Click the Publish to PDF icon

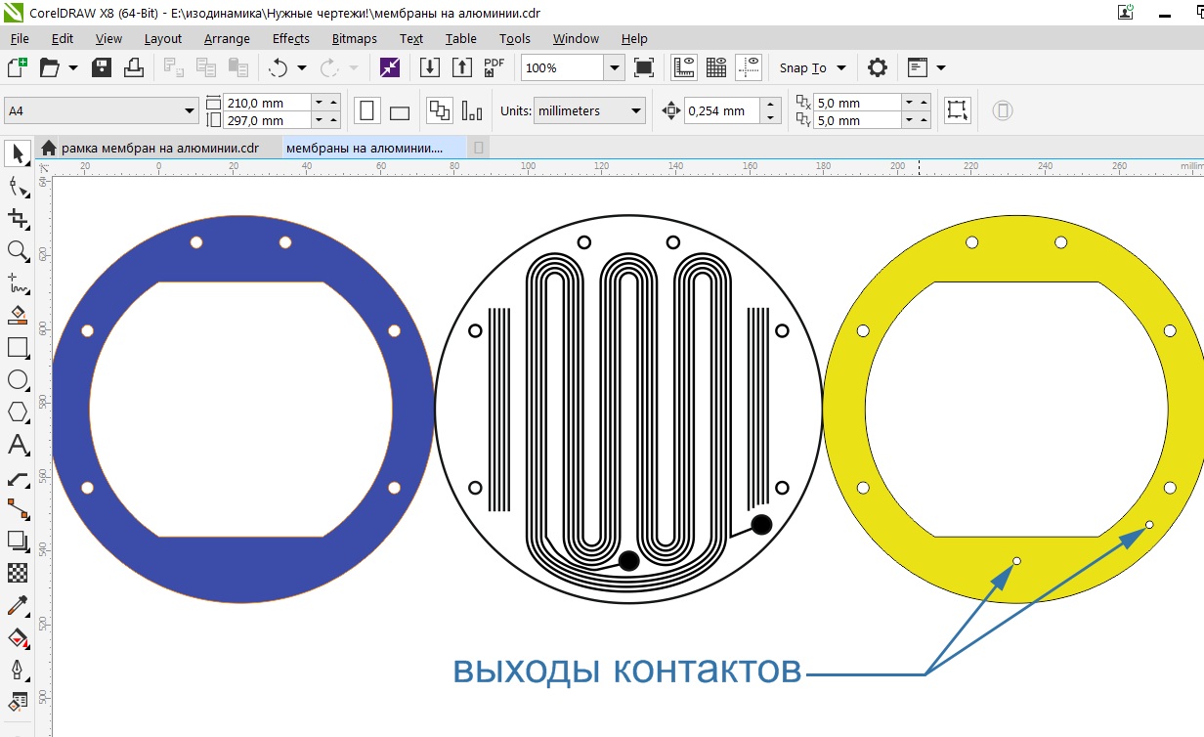point(494,67)
